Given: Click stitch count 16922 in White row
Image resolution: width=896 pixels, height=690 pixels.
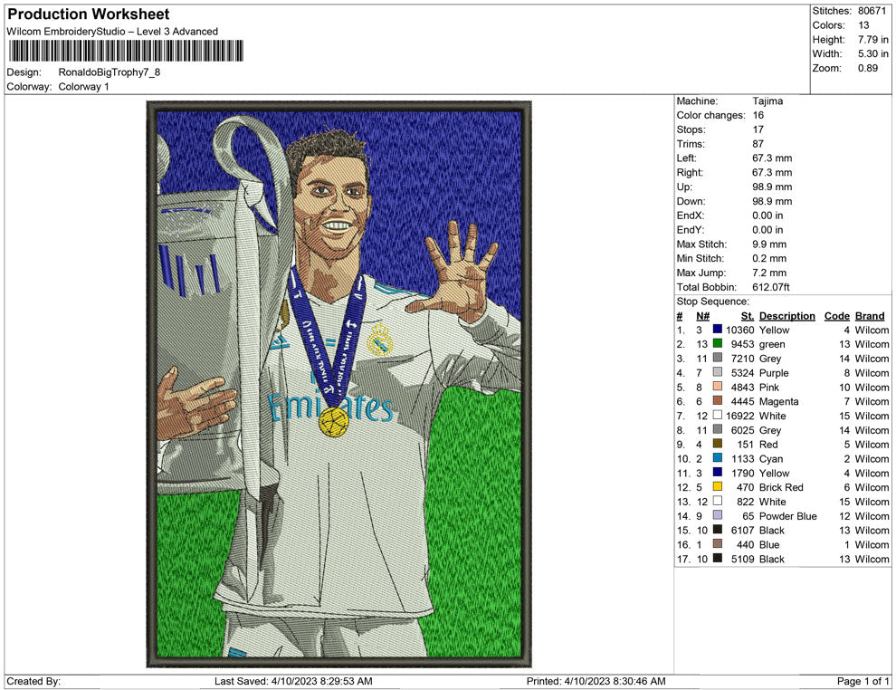Looking at the screenshot, I should [740, 416].
